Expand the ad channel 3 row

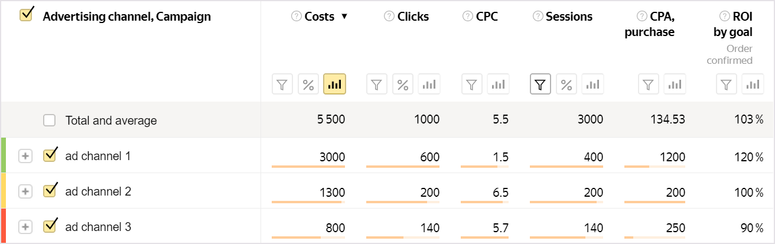click(25, 227)
